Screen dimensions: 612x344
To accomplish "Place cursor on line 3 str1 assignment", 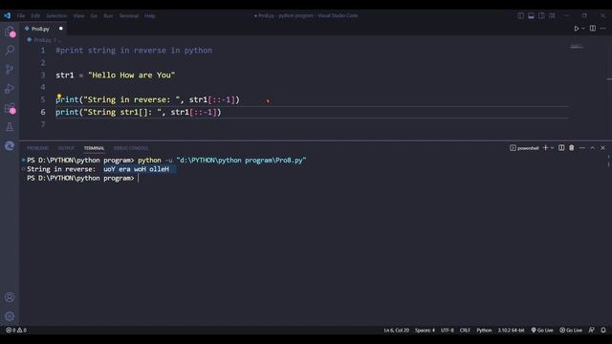I will click(x=116, y=75).
